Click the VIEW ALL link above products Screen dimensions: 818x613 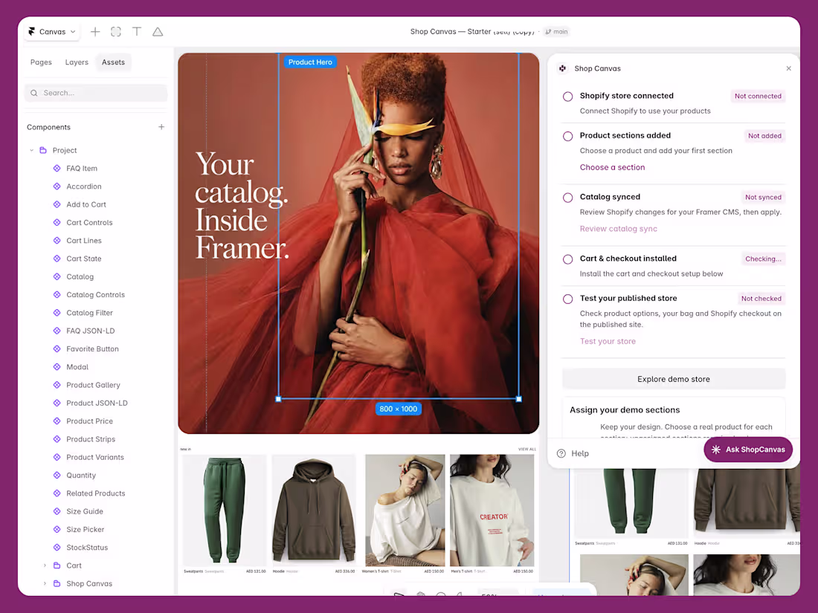pyautogui.click(x=527, y=449)
